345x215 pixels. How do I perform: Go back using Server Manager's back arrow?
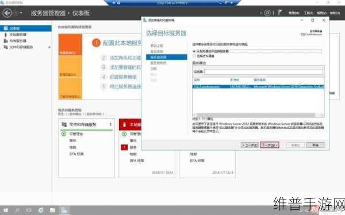click(7, 13)
